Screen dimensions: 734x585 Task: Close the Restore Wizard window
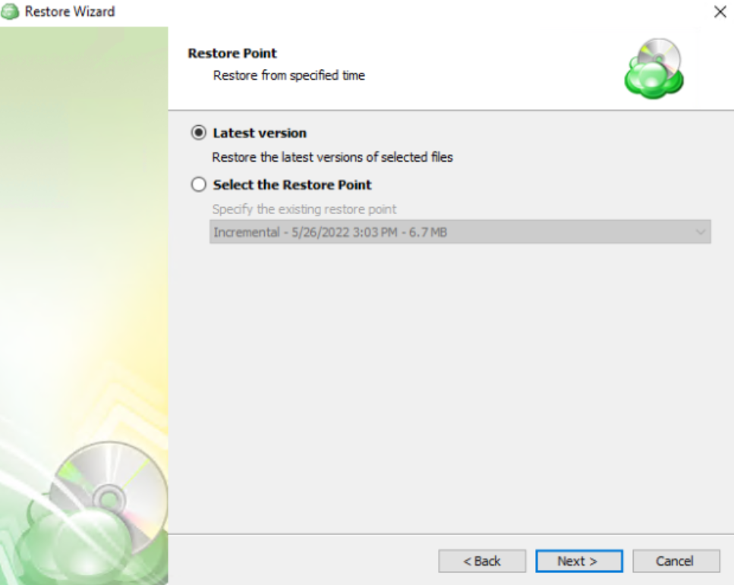720,11
